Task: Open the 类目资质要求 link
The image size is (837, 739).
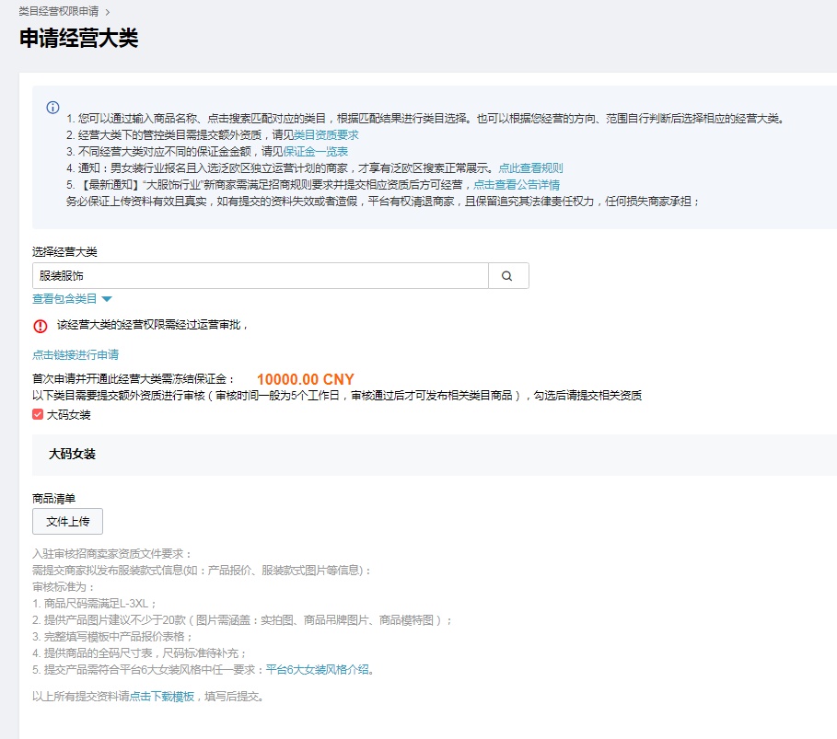Action: point(325,135)
